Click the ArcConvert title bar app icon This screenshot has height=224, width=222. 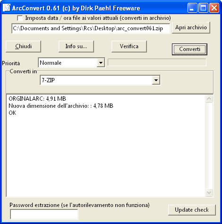pos(7,8)
